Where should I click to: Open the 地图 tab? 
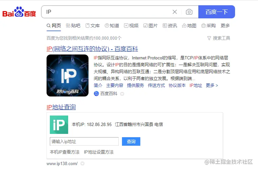pos(189,26)
